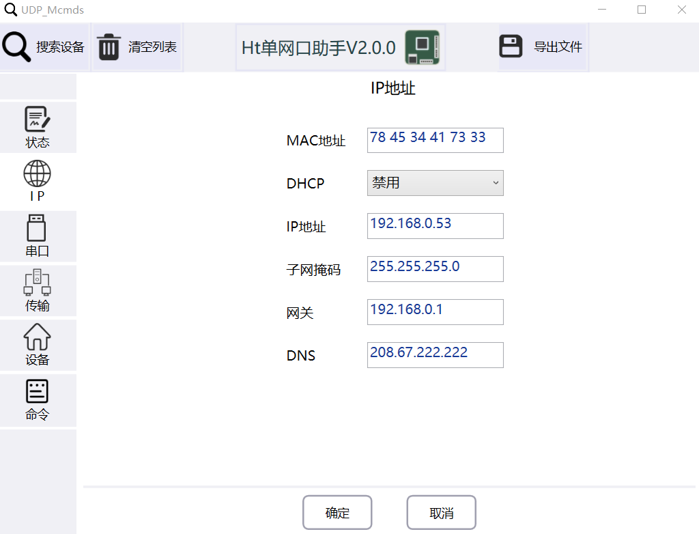Viewport: 699px width, 534px height.
Task: Click the export file save icon
Action: [x=511, y=47]
